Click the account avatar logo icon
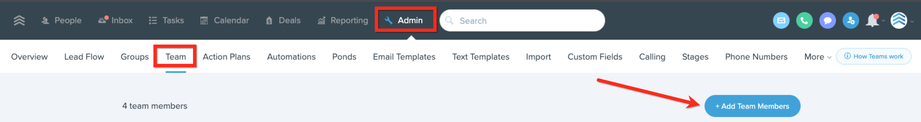This screenshot has height=122, width=921. [898, 20]
